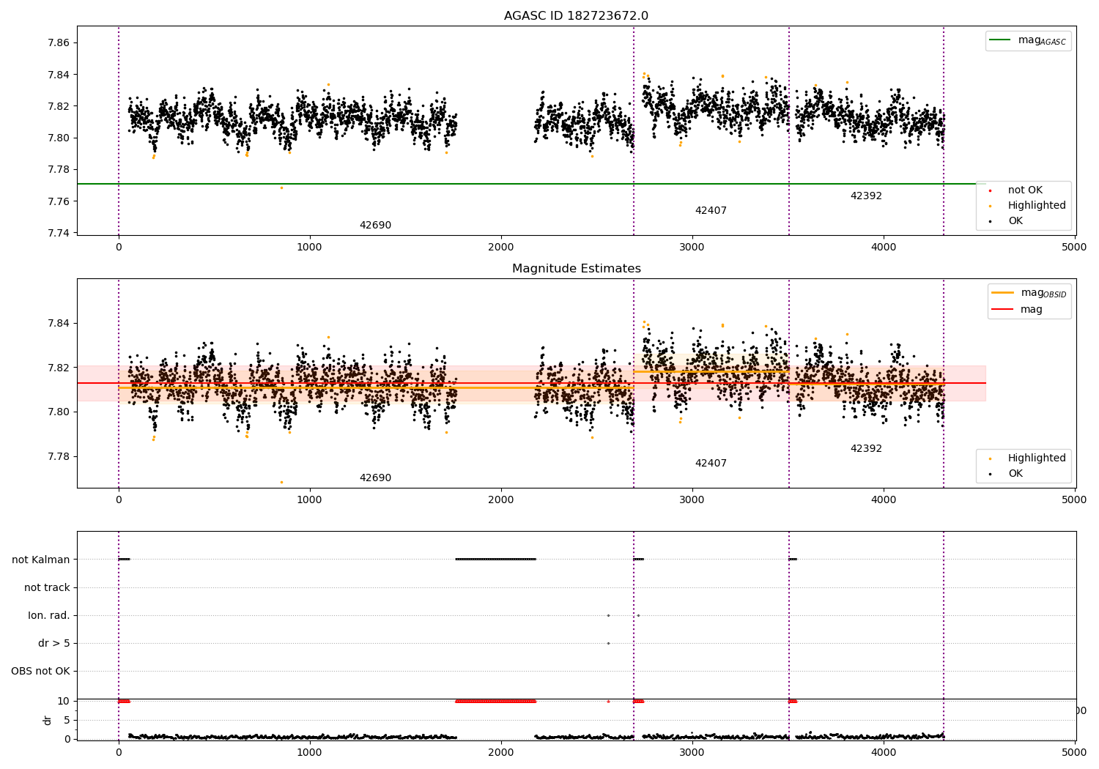
Task: Click the long red dr=10 segment
Action: (496, 701)
